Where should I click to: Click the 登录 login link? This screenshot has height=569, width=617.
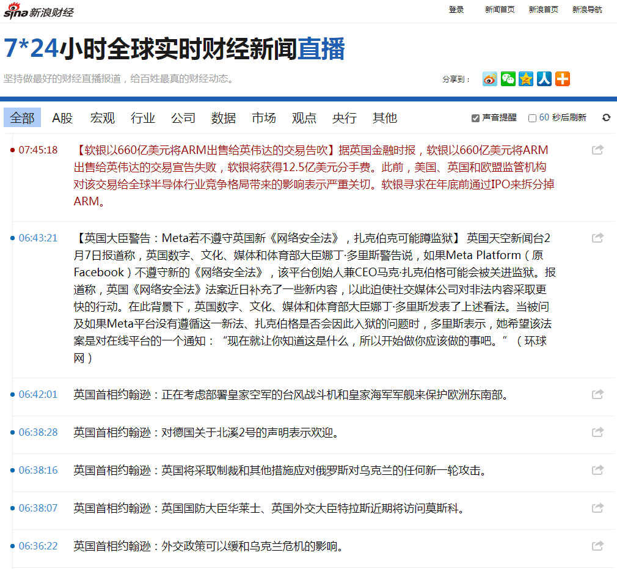pos(456,9)
